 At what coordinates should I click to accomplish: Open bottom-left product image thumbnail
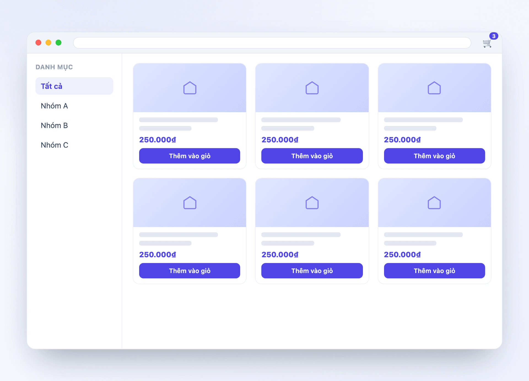[190, 203]
